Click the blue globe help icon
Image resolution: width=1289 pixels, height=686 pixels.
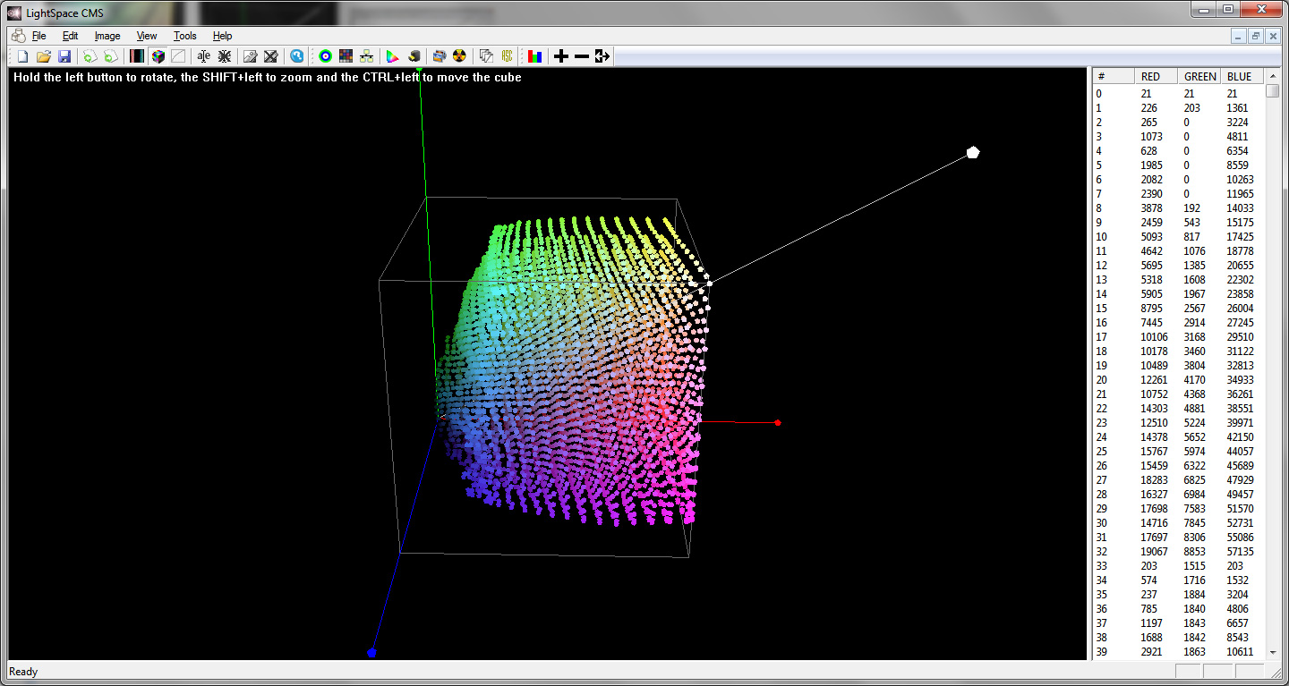tap(297, 56)
